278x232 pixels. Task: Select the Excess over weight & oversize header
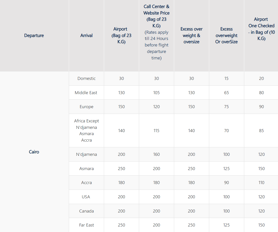point(191,35)
